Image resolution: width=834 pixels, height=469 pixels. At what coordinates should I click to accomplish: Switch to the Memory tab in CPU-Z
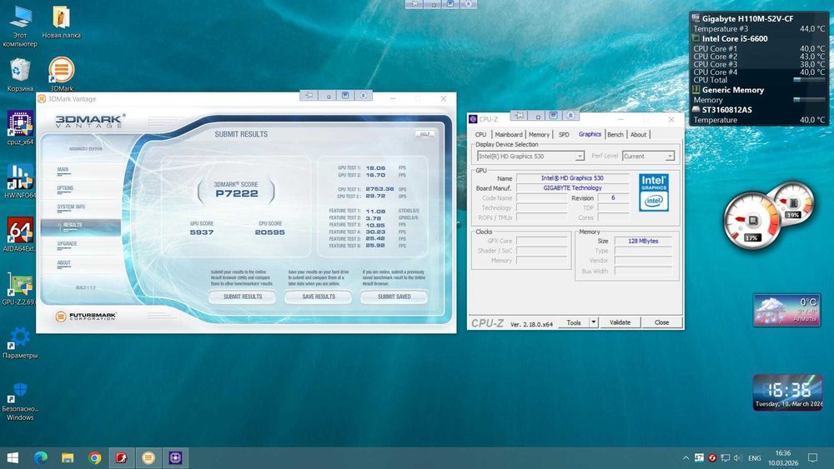[x=539, y=134]
